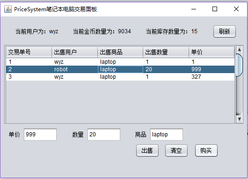Sort by 出售商品 column header
The image size is (248, 179).
click(x=120, y=52)
